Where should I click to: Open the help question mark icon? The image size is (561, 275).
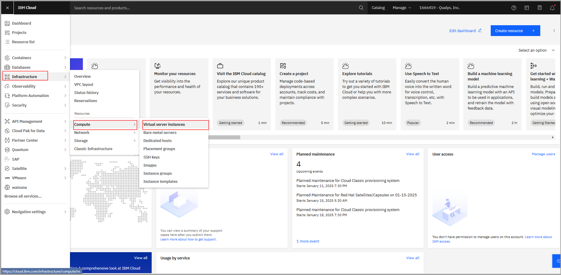click(514, 8)
